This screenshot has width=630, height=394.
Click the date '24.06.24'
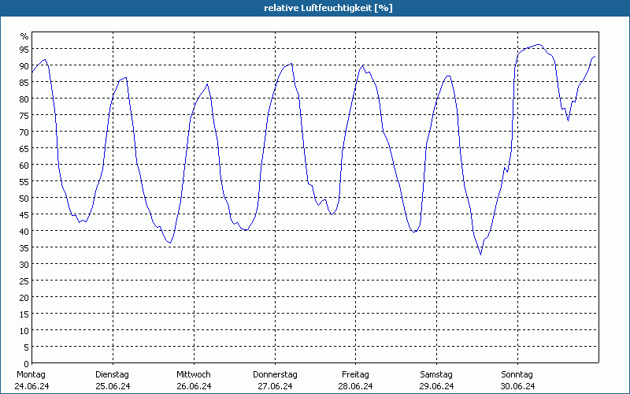click(x=31, y=386)
